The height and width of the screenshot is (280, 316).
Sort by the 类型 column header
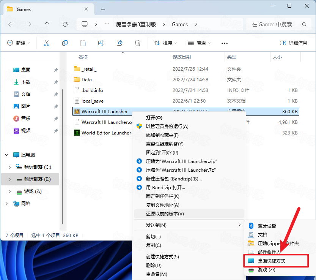coord(231,57)
